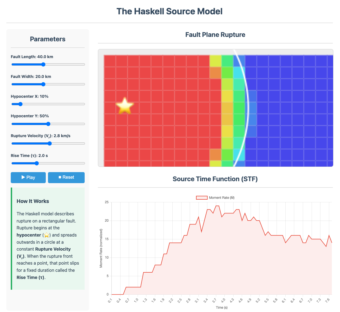Select the hypocenter star on the fault plane

click(125, 106)
